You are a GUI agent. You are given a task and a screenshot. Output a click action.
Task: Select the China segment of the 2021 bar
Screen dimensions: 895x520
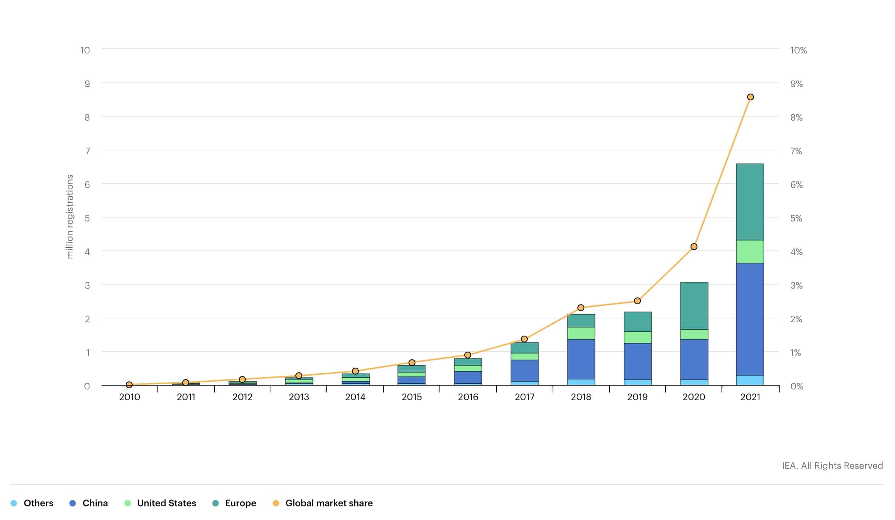750,319
